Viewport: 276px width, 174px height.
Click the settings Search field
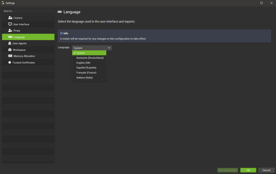(x=28, y=11)
